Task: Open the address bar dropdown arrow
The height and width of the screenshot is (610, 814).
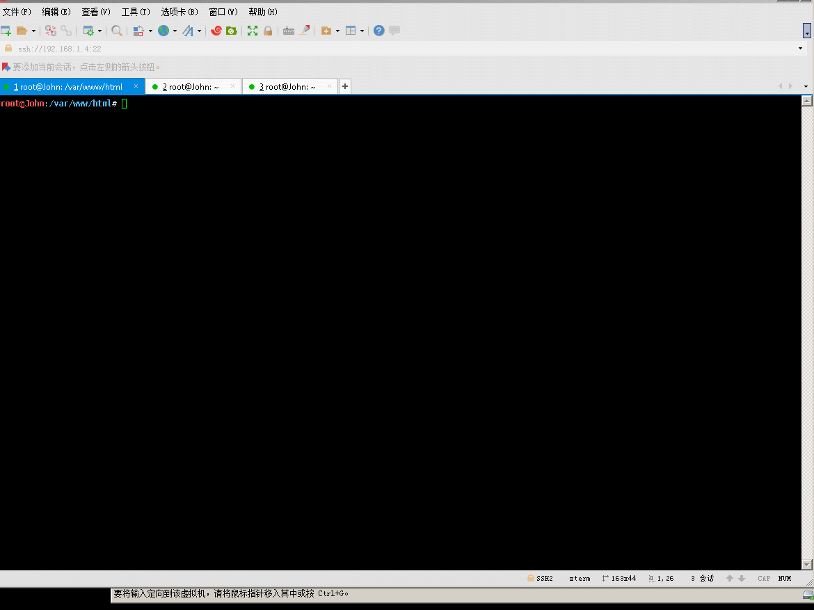Action: click(800, 48)
